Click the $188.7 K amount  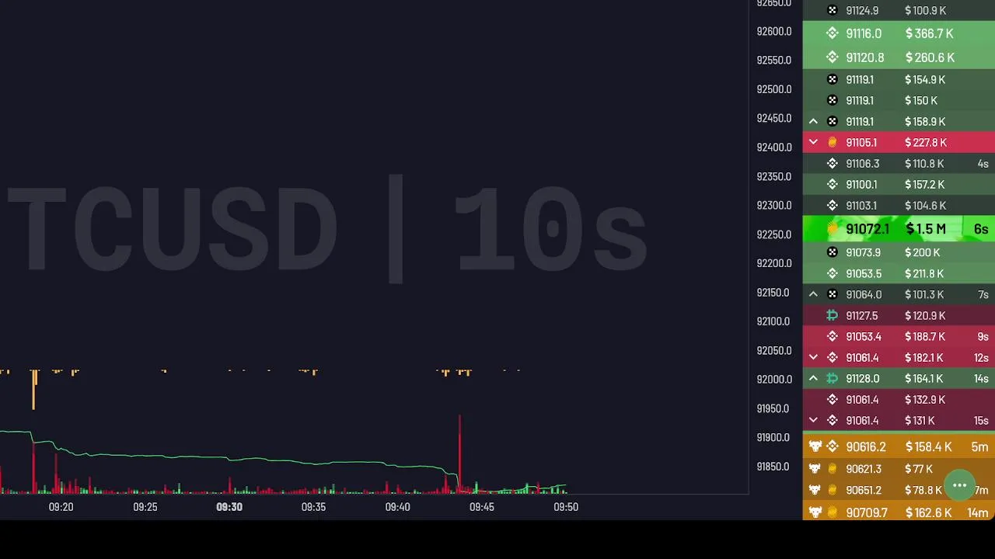coord(925,337)
